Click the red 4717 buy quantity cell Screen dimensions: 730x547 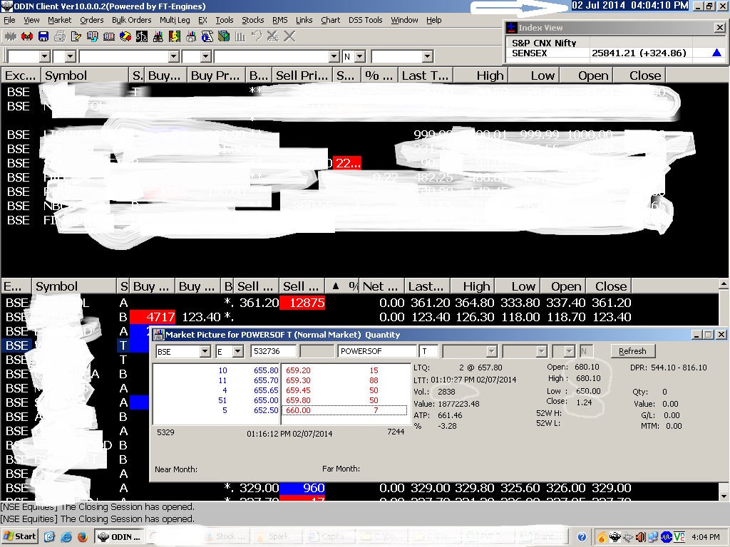[x=153, y=317]
